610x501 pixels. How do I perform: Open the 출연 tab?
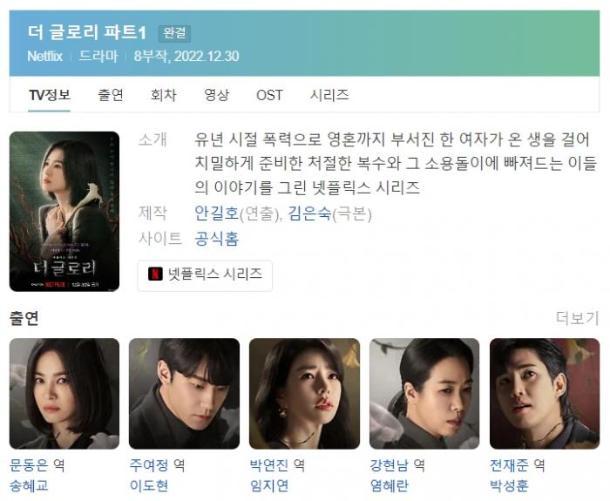(111, 95)
